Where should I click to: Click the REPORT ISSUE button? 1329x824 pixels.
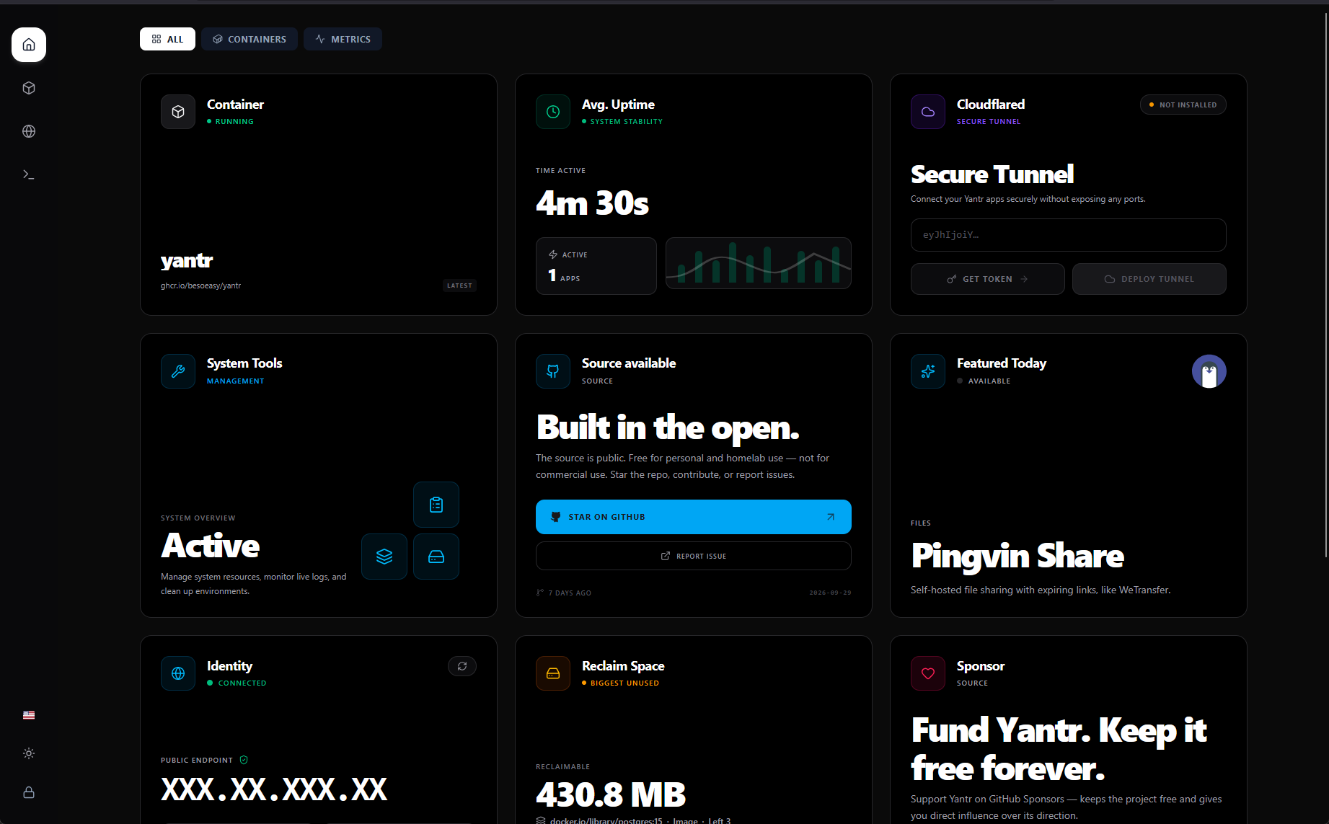click(x=694, y=556)
